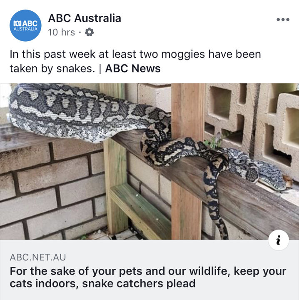This screenshot has height=300, width=299.
Task: Click the moggies taken by snakes caption
Action: click(x=135, y=61)
